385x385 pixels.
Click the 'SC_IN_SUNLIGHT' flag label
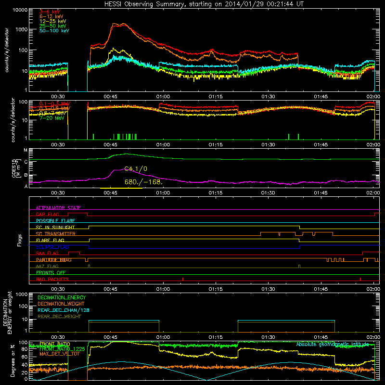pos(55,227)
